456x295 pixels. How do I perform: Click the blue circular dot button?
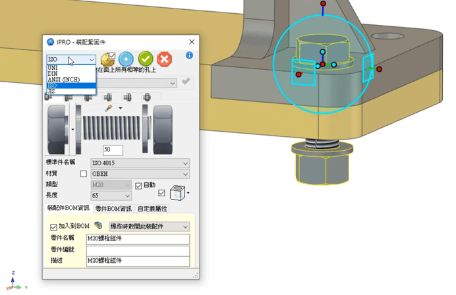click(126, 59)
